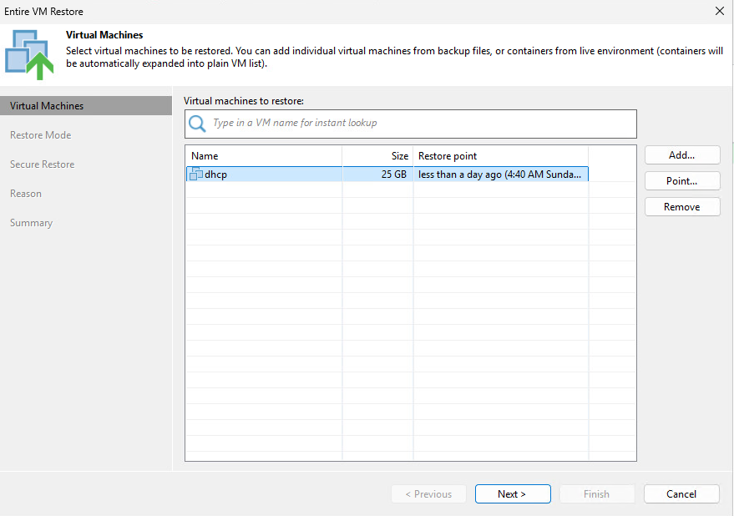Click the search magnifier icon

tap(197, 124)
